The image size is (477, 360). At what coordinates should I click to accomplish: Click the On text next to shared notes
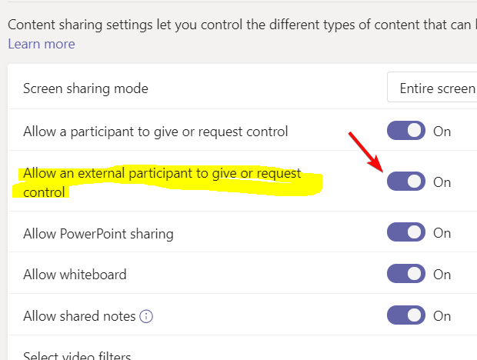coord(442,316)
